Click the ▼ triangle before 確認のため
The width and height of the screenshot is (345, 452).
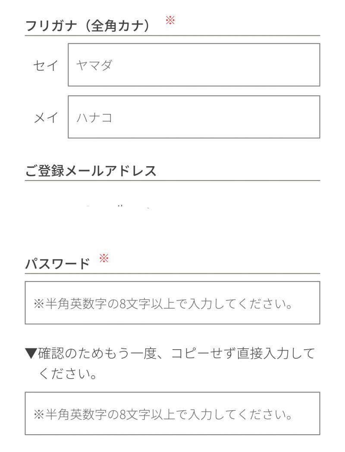click(31, 353)
